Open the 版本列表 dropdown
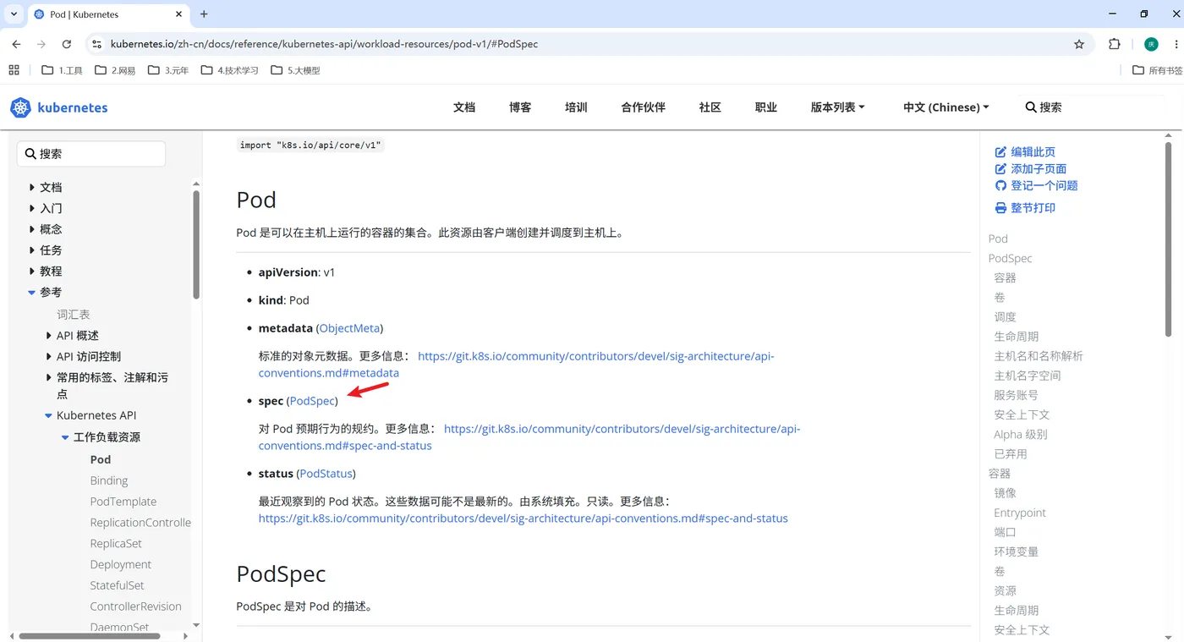The image size is (1184, 642). tap(837, 107)
